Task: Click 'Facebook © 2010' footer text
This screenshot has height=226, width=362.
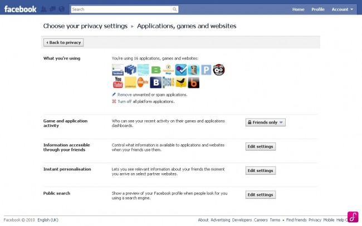Action: pos(19,220)
